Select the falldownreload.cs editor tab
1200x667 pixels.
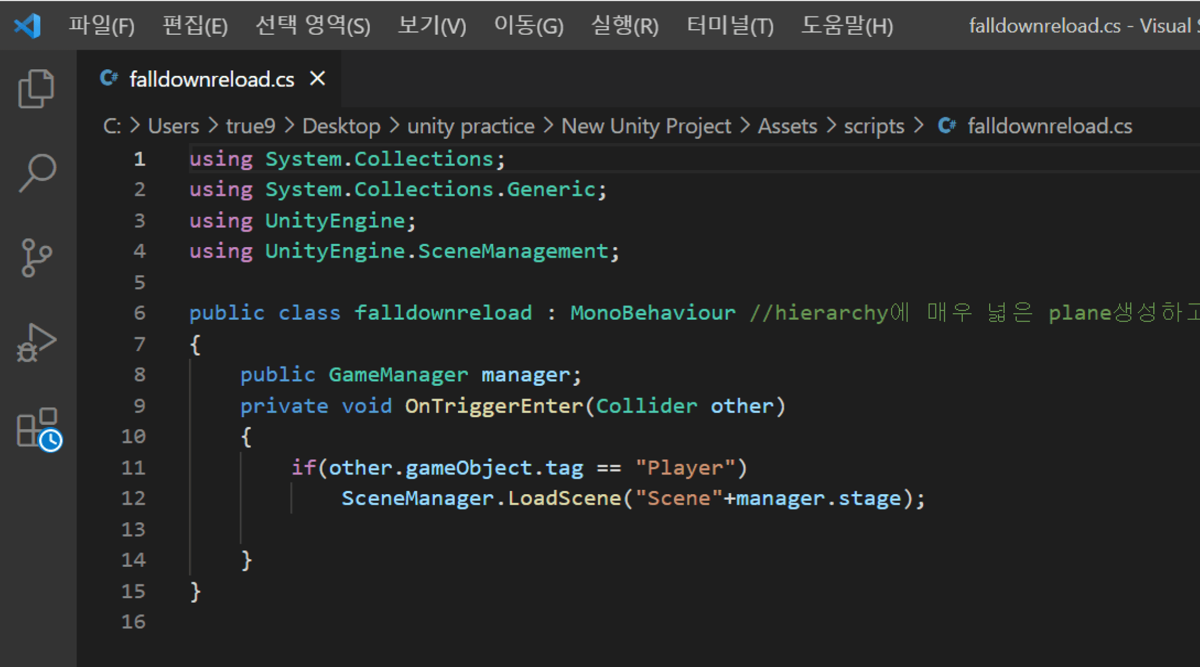coord(212,79)
